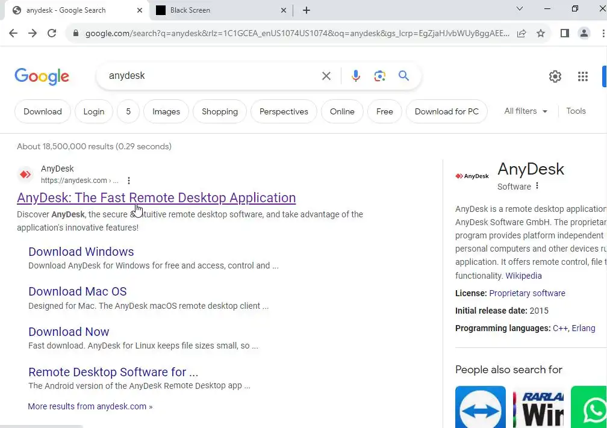Screen dimensions: 607x428
Task: Open the Wikipedia link
Action: 523,276
